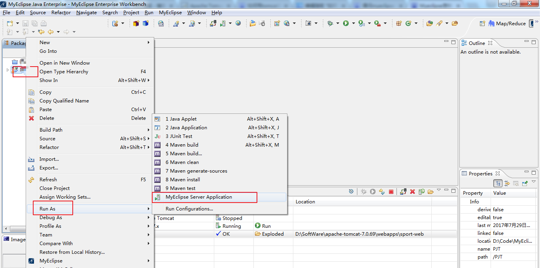Click the Property column header
The height and width of the screenshot is (268, 540).
click(476, 193)
